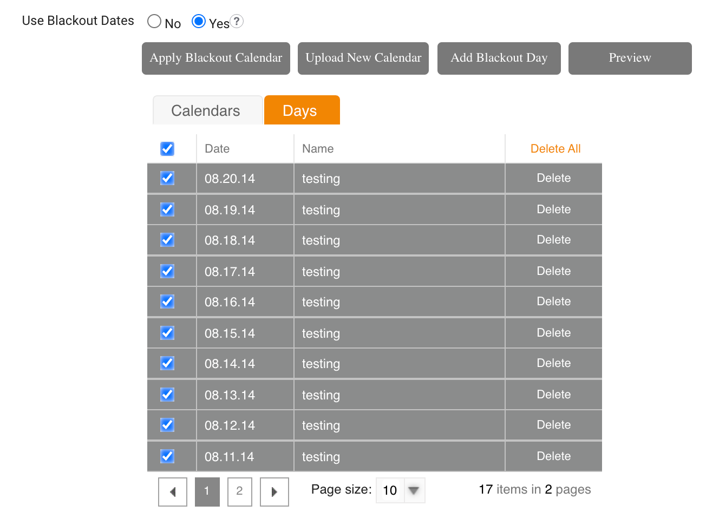This screenshot has height=525, width=706.
Task: Uncheck the 08.20.14 row checkbox
Action: (x=167, y=178)
